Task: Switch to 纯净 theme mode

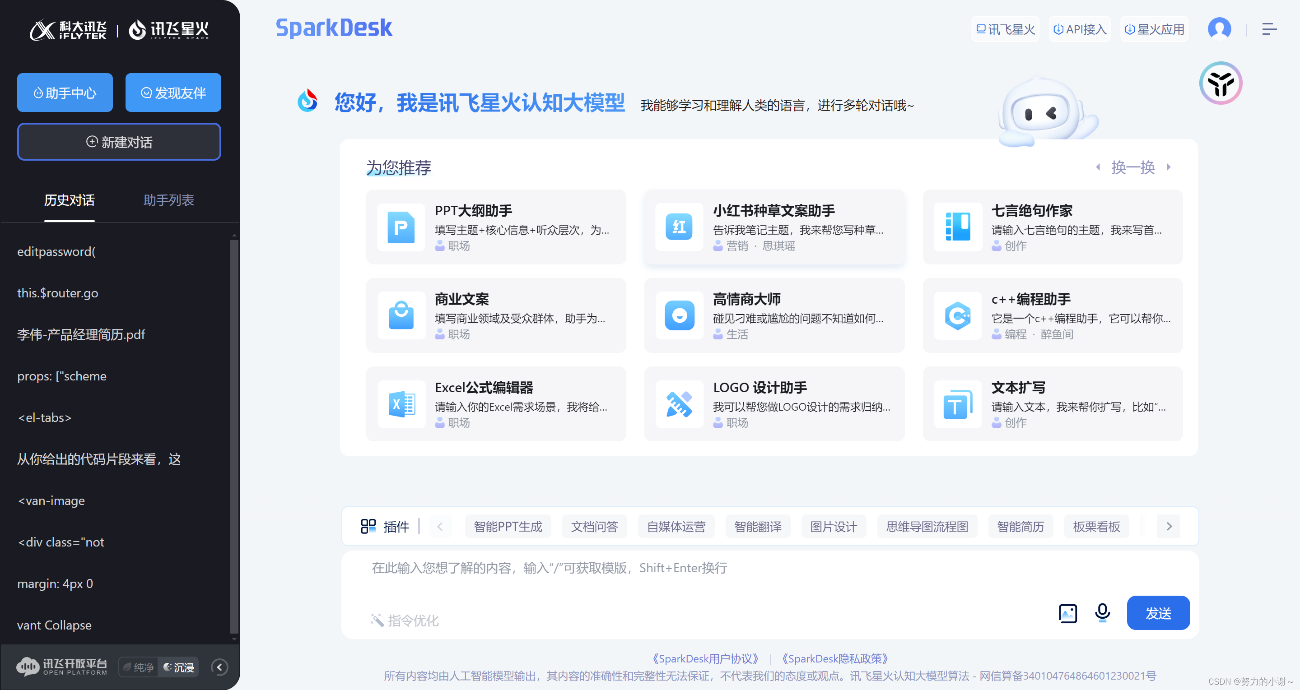Action: pos(139,667)
